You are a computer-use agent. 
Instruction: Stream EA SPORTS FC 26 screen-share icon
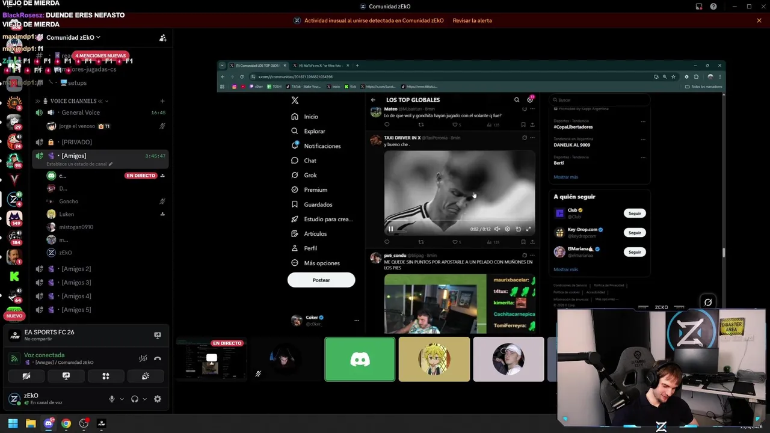pos(158,336)
